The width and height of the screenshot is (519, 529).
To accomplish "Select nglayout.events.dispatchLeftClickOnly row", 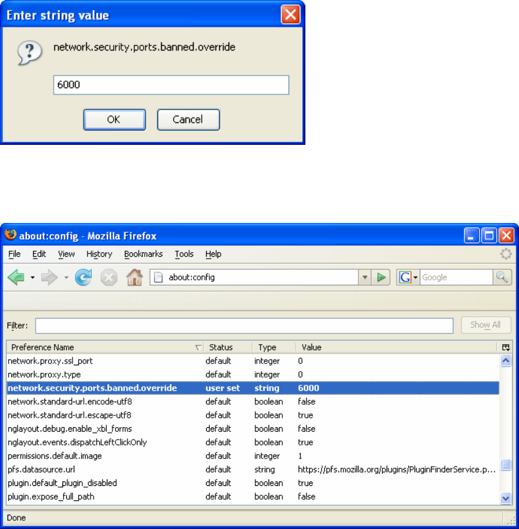I will point(253,442).
